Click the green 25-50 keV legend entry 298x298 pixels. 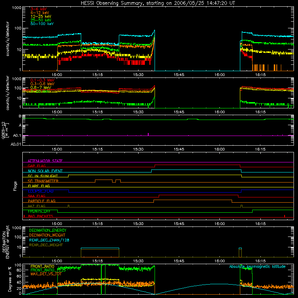click(41, 20)
